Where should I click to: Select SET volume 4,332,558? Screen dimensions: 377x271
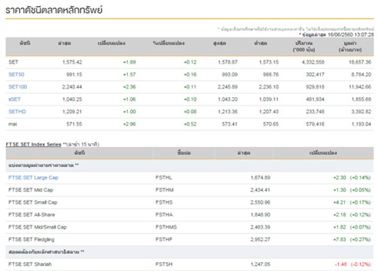[313, 62]
